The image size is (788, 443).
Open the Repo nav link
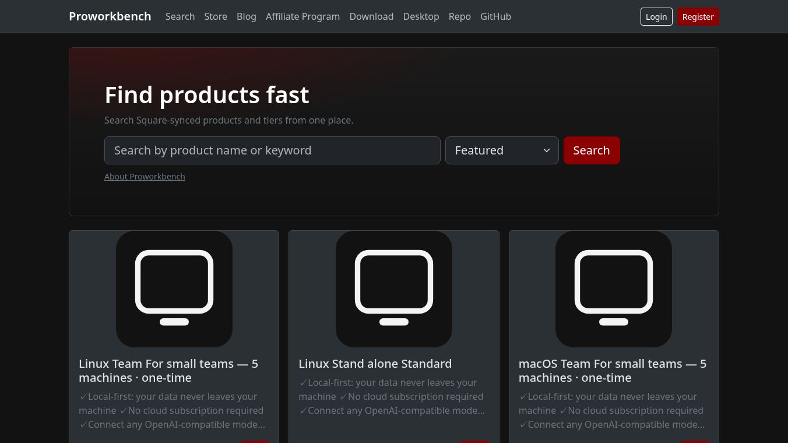(459, 16)
